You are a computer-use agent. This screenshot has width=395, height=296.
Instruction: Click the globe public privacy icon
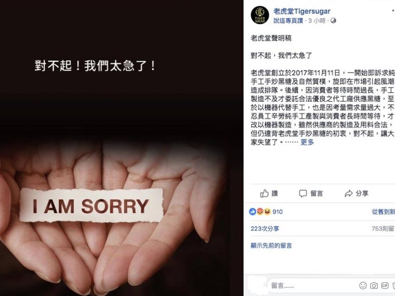333,21
